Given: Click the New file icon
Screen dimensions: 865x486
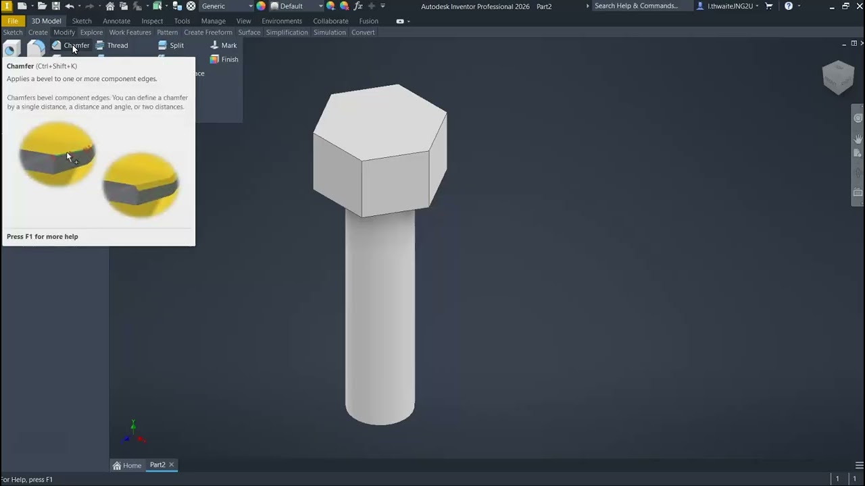Looking at the screenshot, I should 22,6.
